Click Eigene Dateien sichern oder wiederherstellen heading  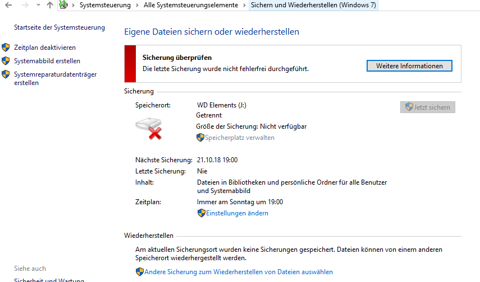tap(212, 32)
